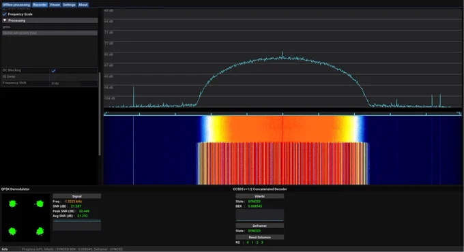The height and width of the screenshot is (252, 464).
Task: Switch to the Recorder tab
Action: 40,5
